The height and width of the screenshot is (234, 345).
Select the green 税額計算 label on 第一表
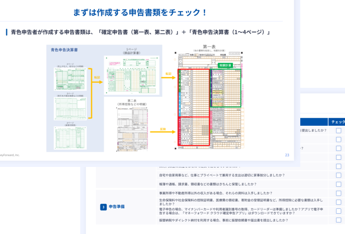click(x=226, y=65)
